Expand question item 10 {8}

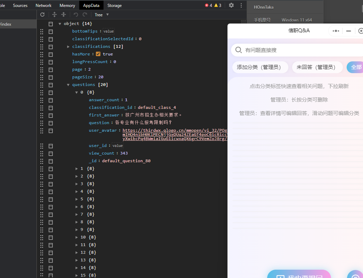[x=77, y=237]
